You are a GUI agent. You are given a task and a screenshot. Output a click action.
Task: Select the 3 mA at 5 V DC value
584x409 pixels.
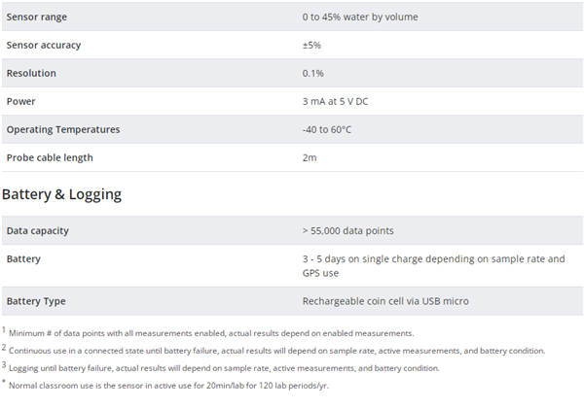(335, 101)
